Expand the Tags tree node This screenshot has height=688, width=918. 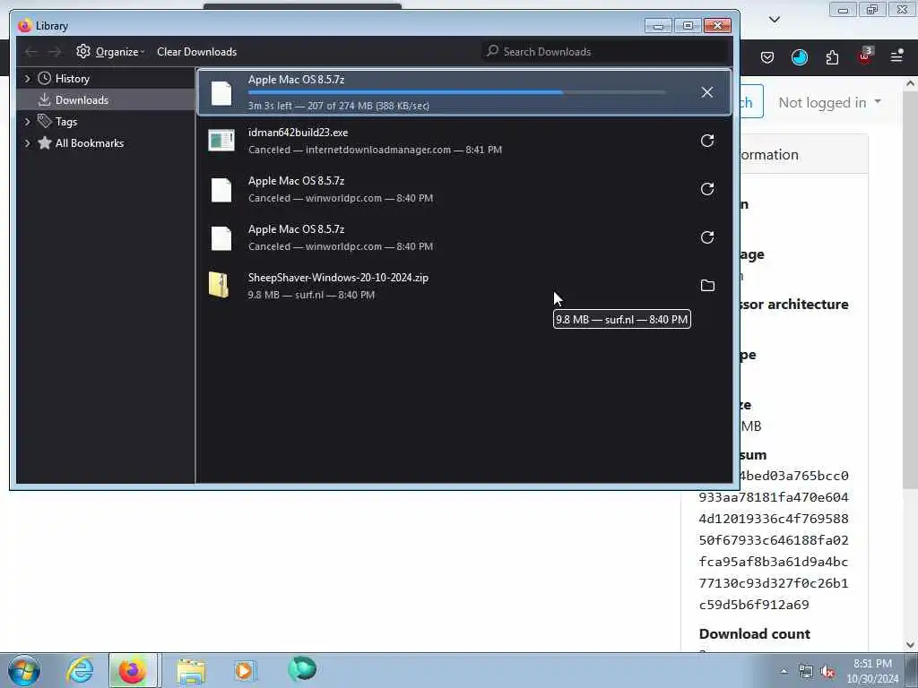[x=27, y=122]
